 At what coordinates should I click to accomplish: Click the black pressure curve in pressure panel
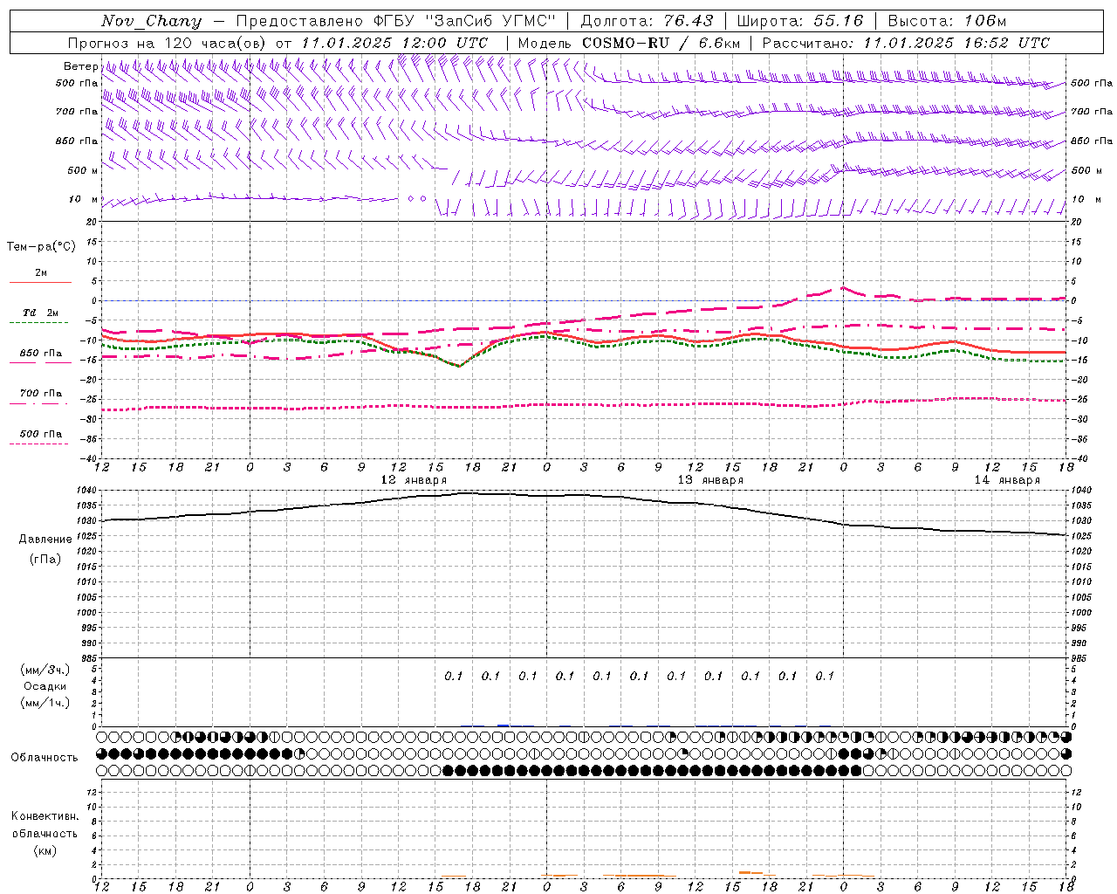click(x=585, y=495)
